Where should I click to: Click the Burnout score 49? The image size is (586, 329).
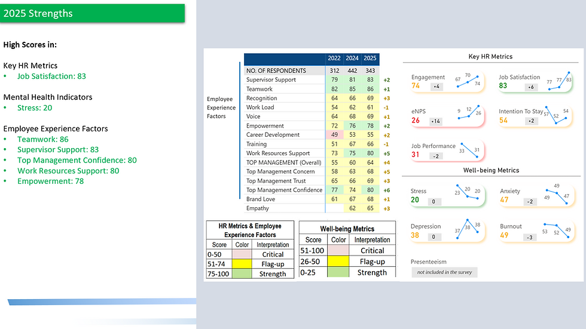[x=504, y=235]
